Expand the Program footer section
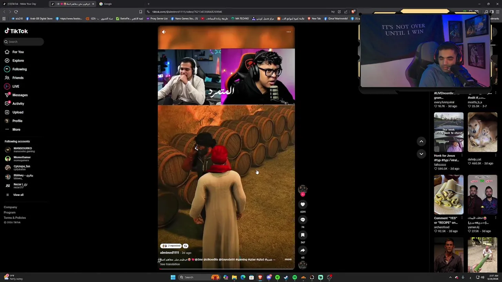The image size is (502, 282). [10, 212]
